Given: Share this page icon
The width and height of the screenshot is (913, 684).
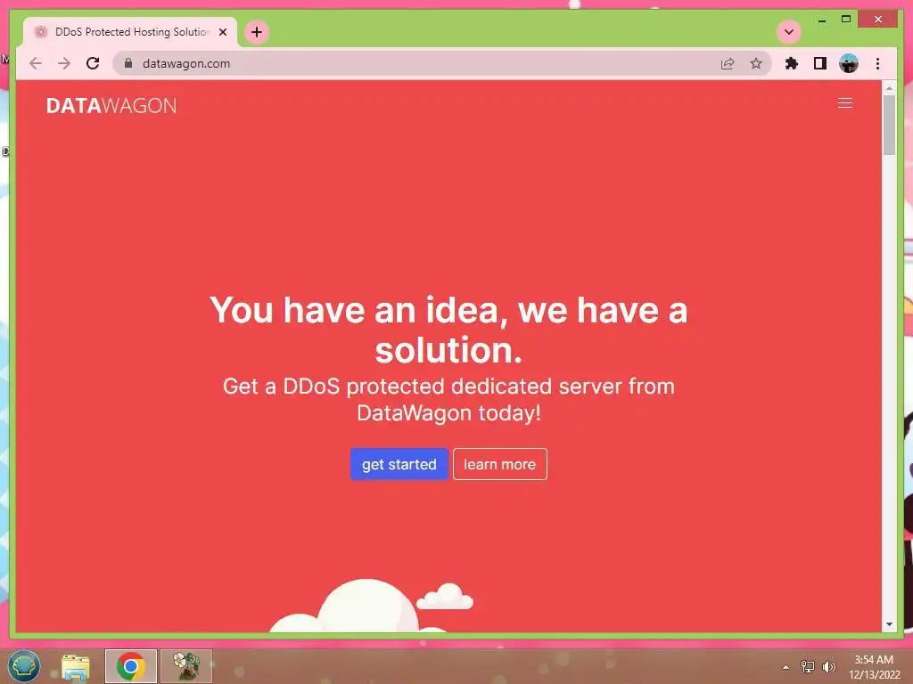Looking at the screenshot, I should [728, 63].
